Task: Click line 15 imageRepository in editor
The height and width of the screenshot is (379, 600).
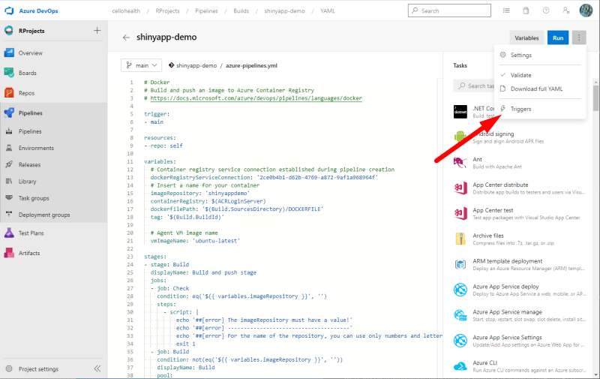Action: (199, 194)
